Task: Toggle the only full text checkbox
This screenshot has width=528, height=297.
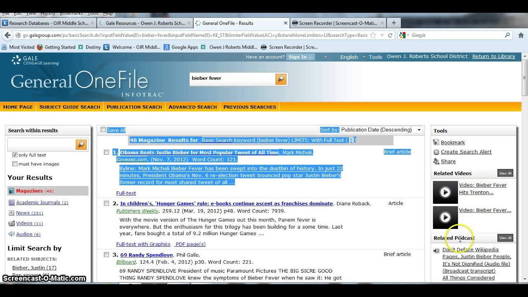Action: [15, 155]
